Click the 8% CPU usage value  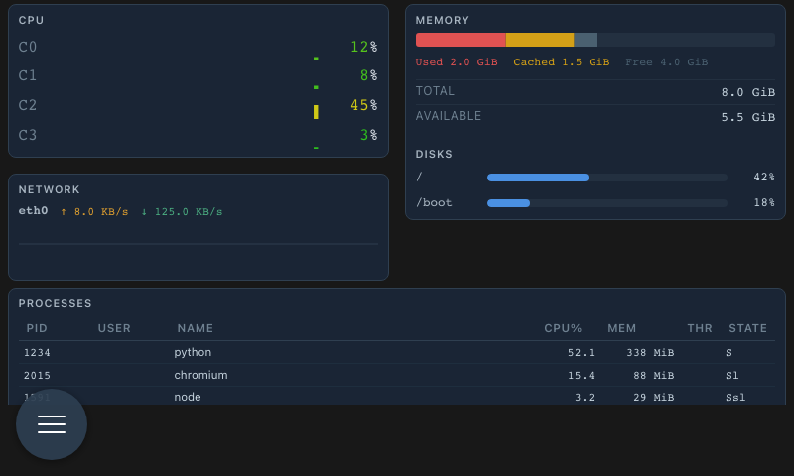pos(368,75)
